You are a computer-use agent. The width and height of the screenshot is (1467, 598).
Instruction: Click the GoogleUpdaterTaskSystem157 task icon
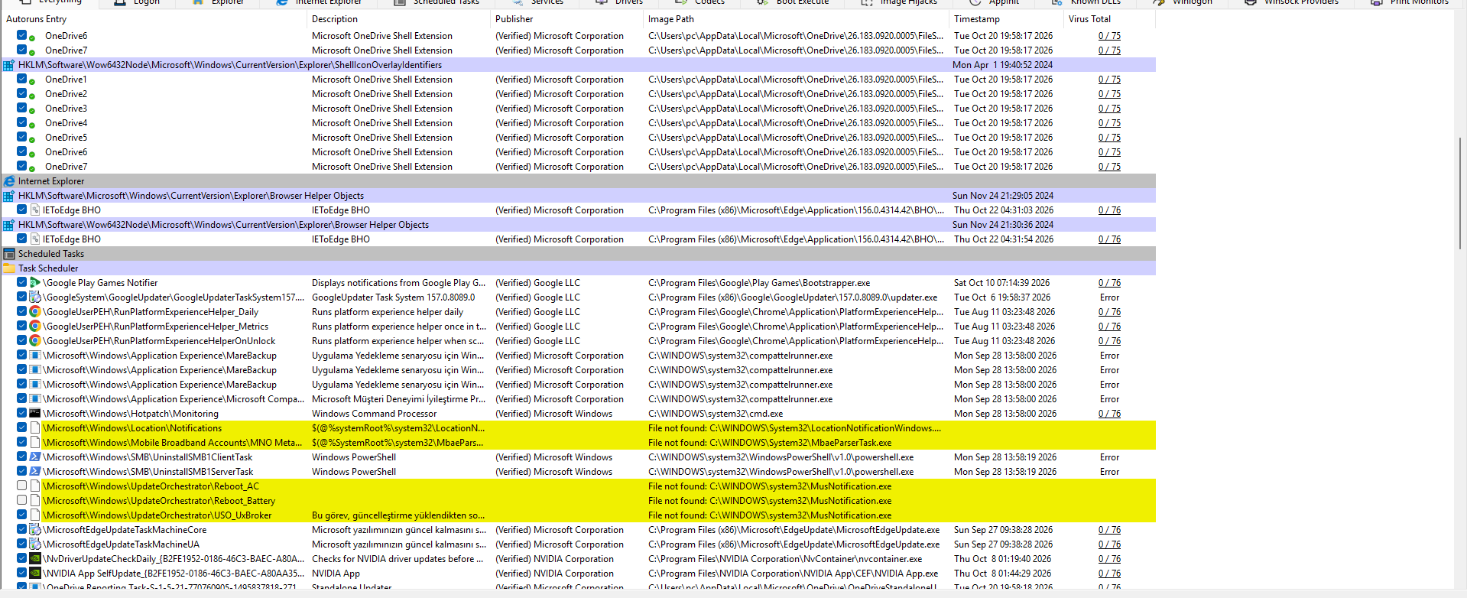pos(35,297)
